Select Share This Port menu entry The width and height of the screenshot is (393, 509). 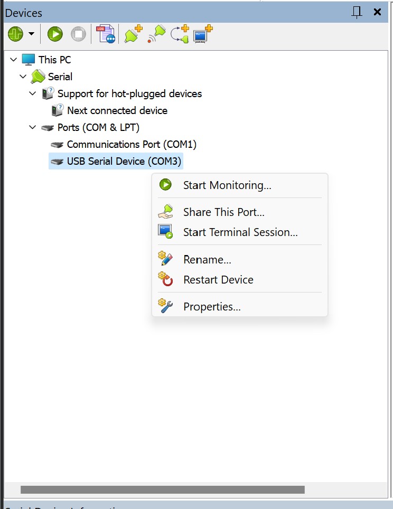pos(223,212)
